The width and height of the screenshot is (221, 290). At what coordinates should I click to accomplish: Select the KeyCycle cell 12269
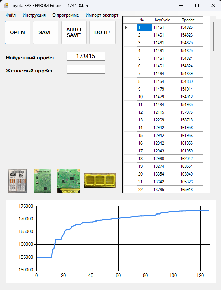click(x=165, y=120)
